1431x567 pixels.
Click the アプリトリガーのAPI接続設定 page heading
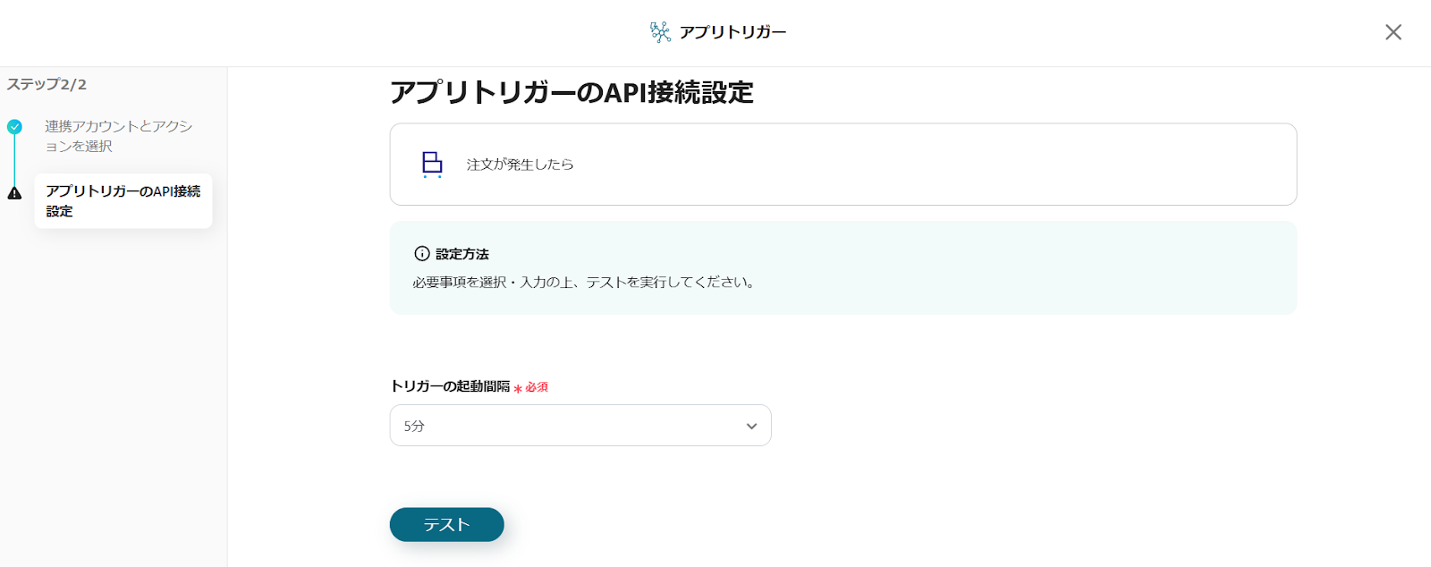[x=572, y=92]
